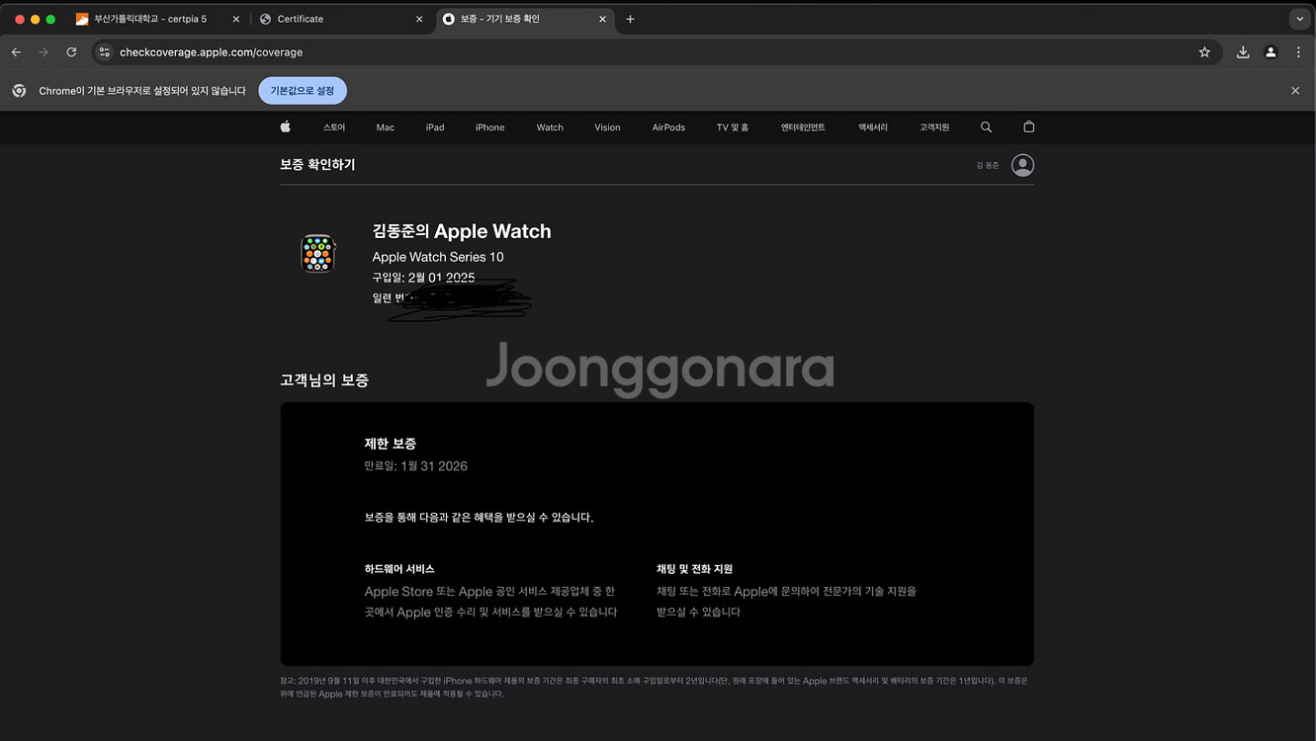
Task: Click the 고객님의 보증 heading
Action: (324, 380)
